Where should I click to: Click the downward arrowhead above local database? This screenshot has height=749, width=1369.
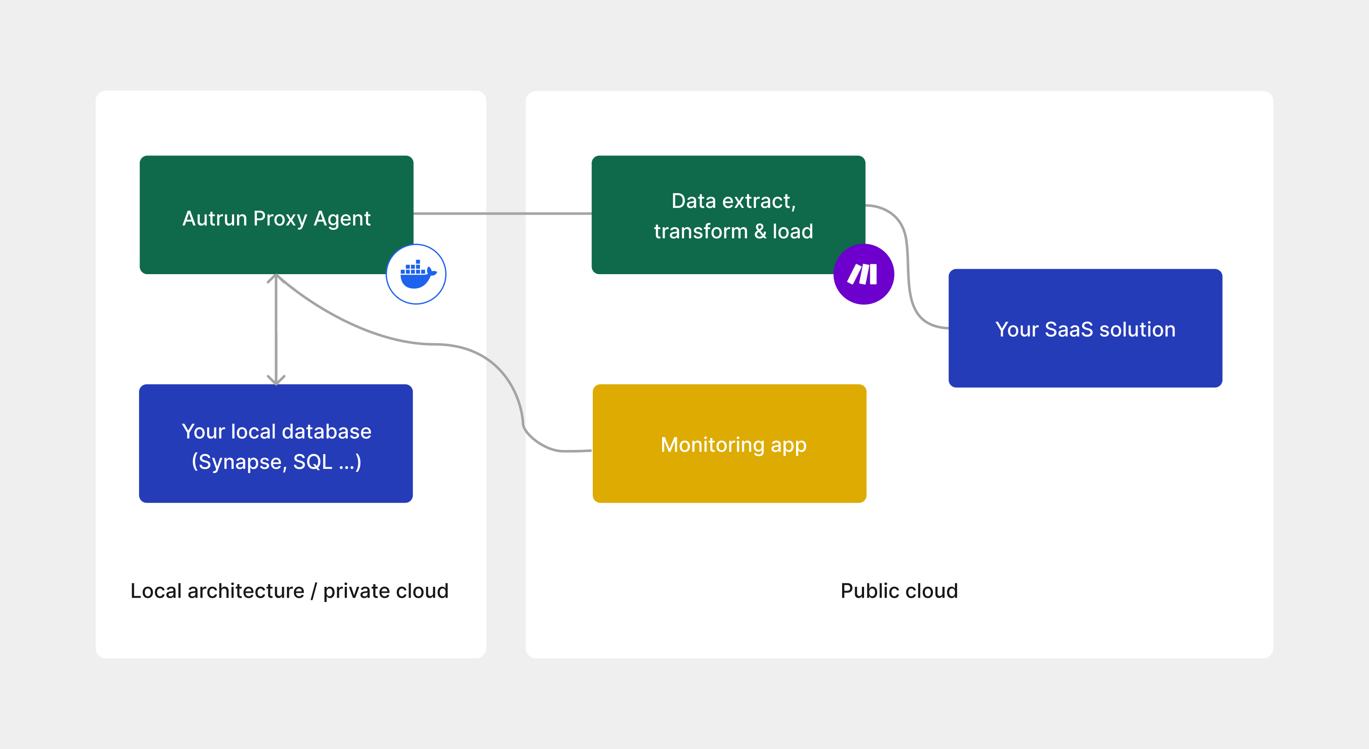coord(276,380)
